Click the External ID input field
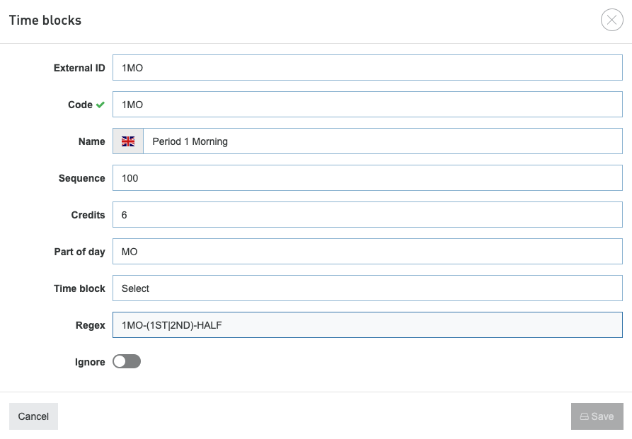This screenshot has height=439, width=632. point(367,68)
